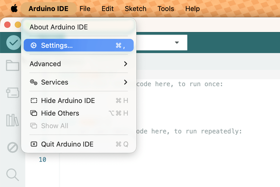Select About Arduino IDE
The height and width of the screenshot is (187, 280).
coord(79,27)
